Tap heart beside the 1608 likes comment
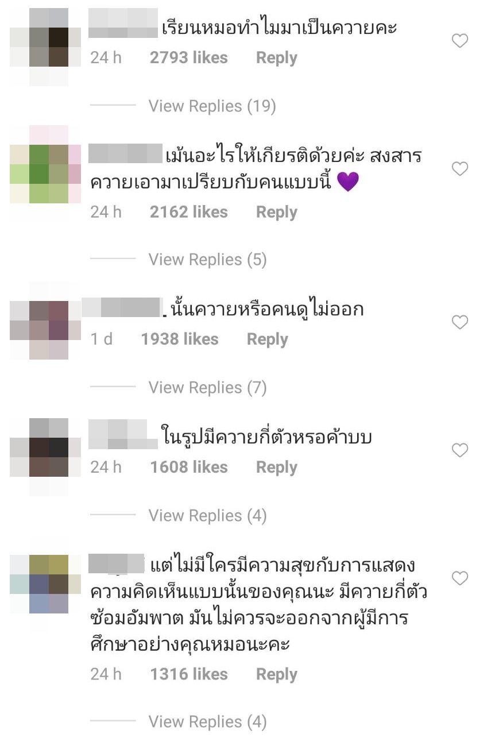This screenshot has height=745, width=499. [460, 450]
